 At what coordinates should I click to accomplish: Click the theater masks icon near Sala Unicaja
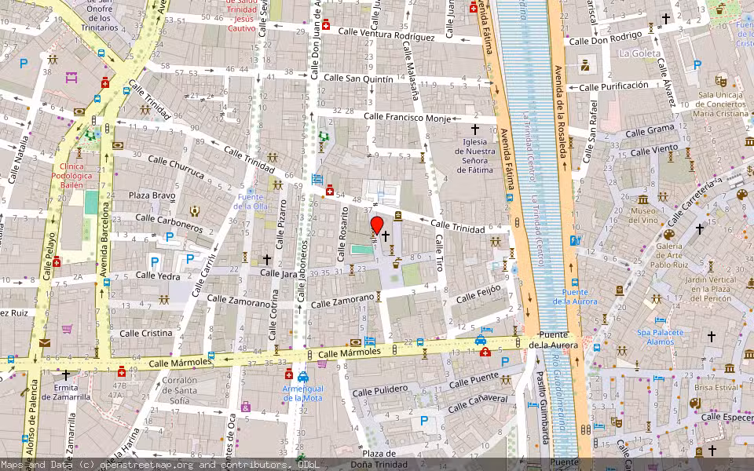tap(720, 80)
